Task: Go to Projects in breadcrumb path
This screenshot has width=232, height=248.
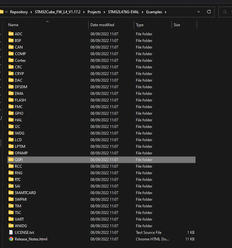Action: coord(94,12)
